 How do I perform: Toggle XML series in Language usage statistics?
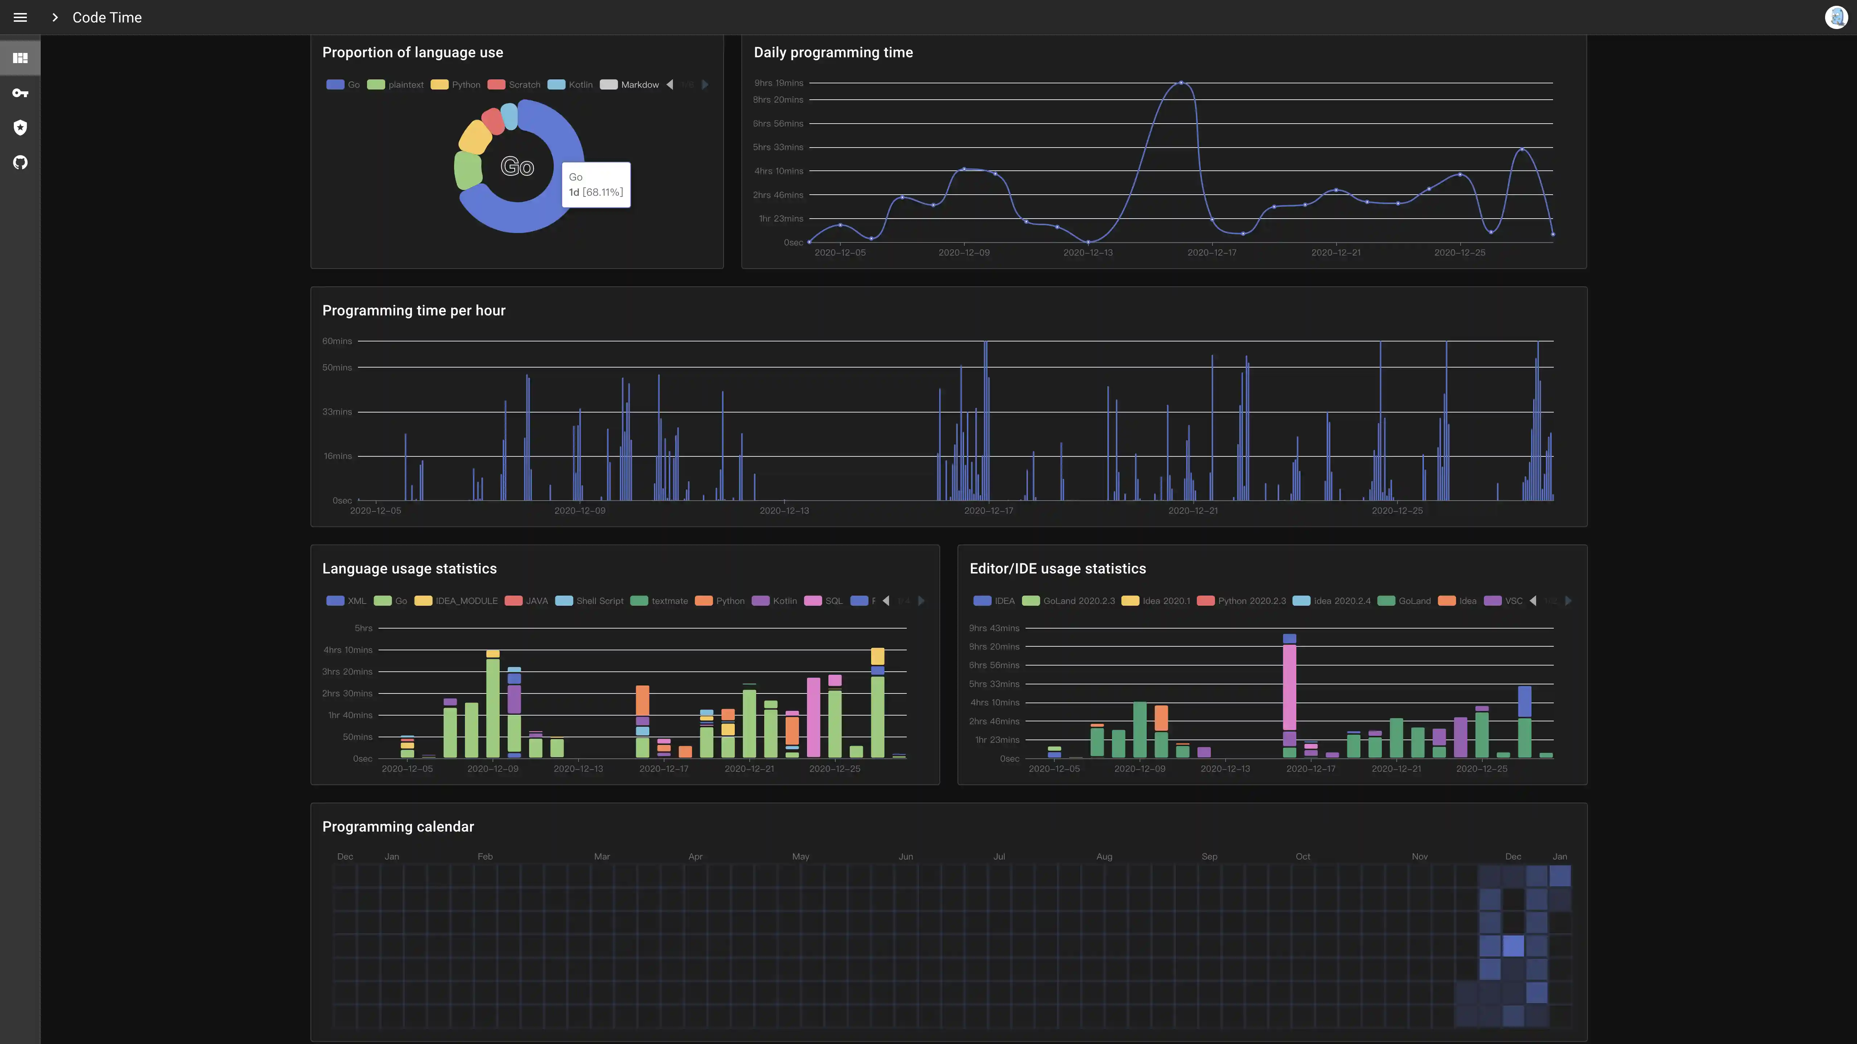(x=346, y=601)
